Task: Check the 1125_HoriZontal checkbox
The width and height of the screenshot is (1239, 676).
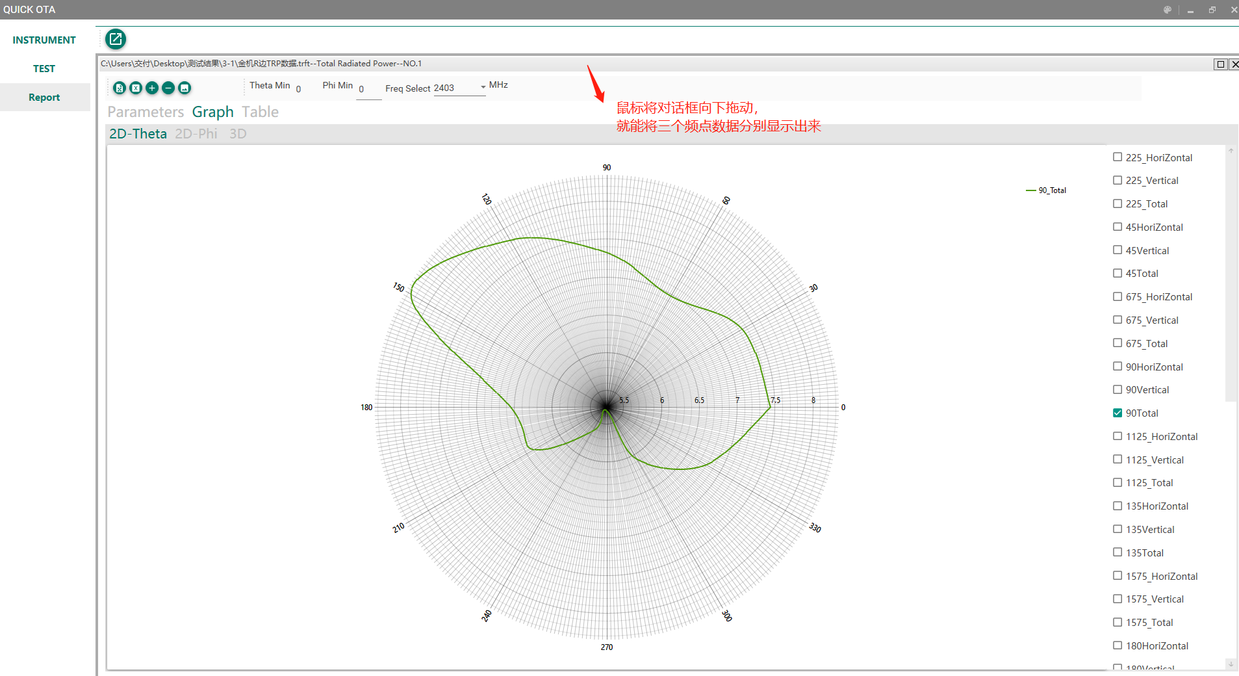Action: tap(1118, 436)
